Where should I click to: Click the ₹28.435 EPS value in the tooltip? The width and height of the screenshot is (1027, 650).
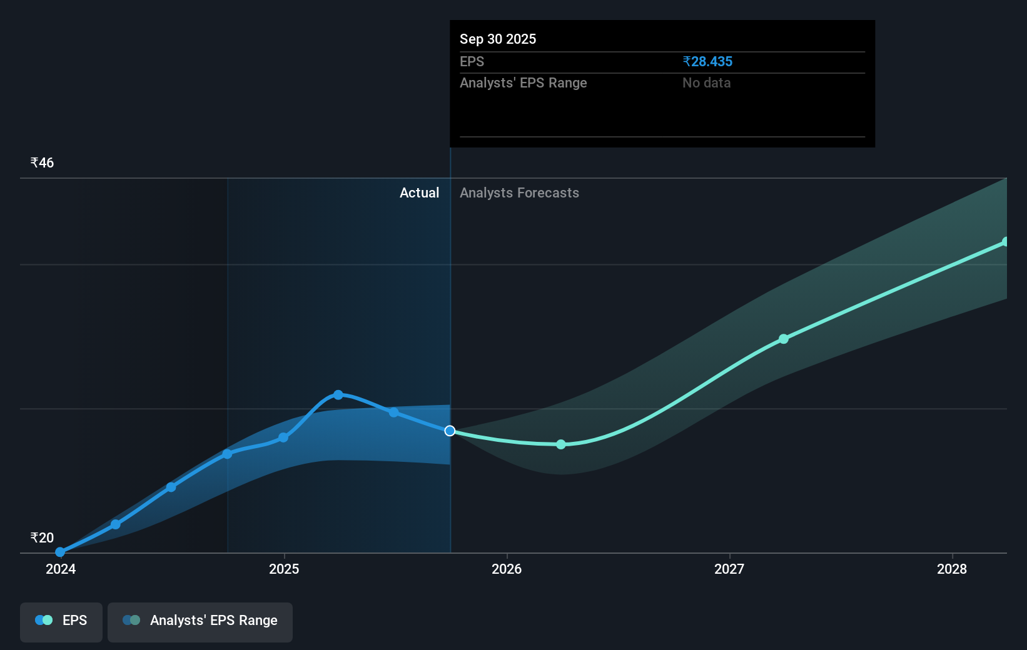tap(708, 61)
